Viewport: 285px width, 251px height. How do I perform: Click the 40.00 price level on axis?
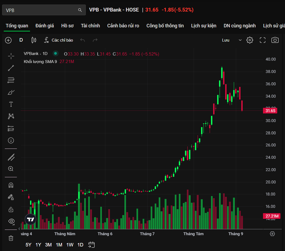(x=271, y=59)
